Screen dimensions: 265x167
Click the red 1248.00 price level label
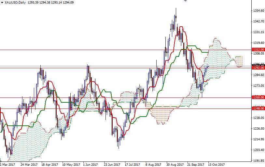[258, 108]
